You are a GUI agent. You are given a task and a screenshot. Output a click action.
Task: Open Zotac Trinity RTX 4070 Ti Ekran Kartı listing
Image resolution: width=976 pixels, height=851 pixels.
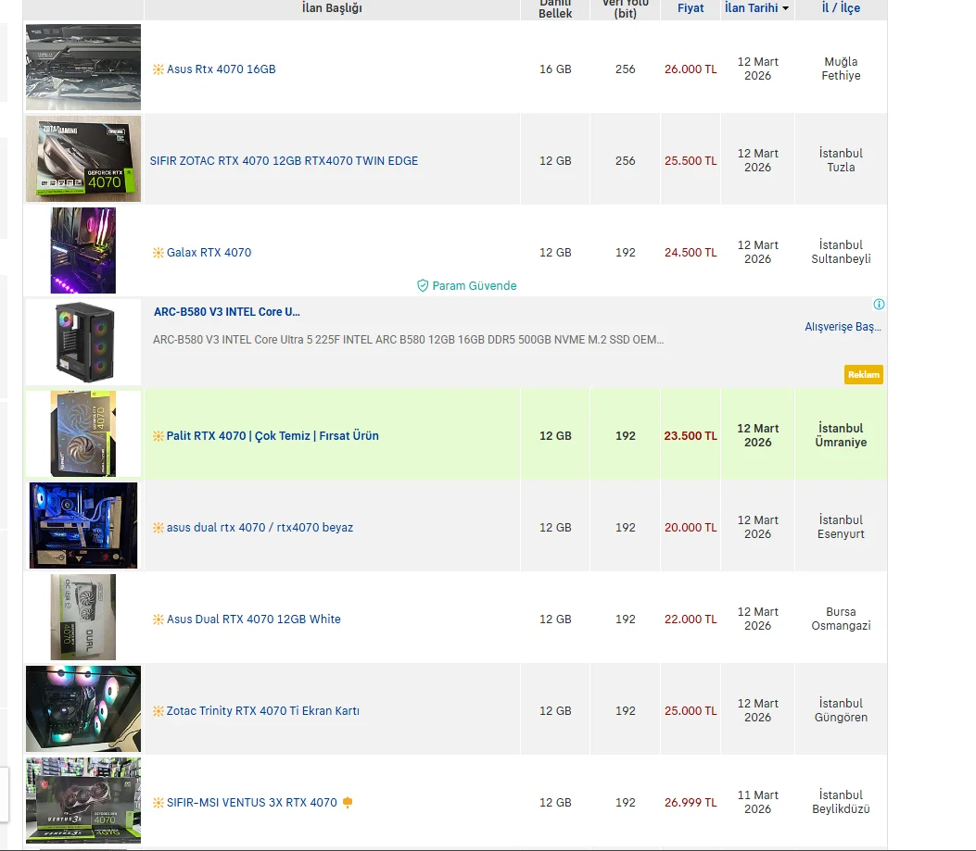tap(262, 711)
